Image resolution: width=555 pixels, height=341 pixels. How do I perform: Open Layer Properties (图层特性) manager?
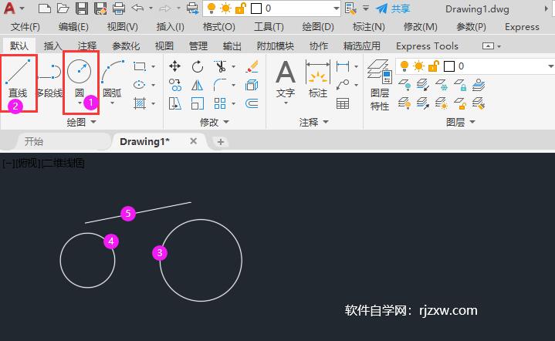(380, 85)
